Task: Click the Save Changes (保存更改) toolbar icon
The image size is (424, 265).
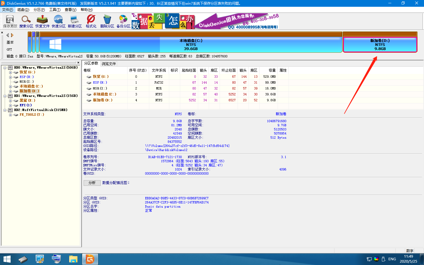Action: (x=10, y=21)
